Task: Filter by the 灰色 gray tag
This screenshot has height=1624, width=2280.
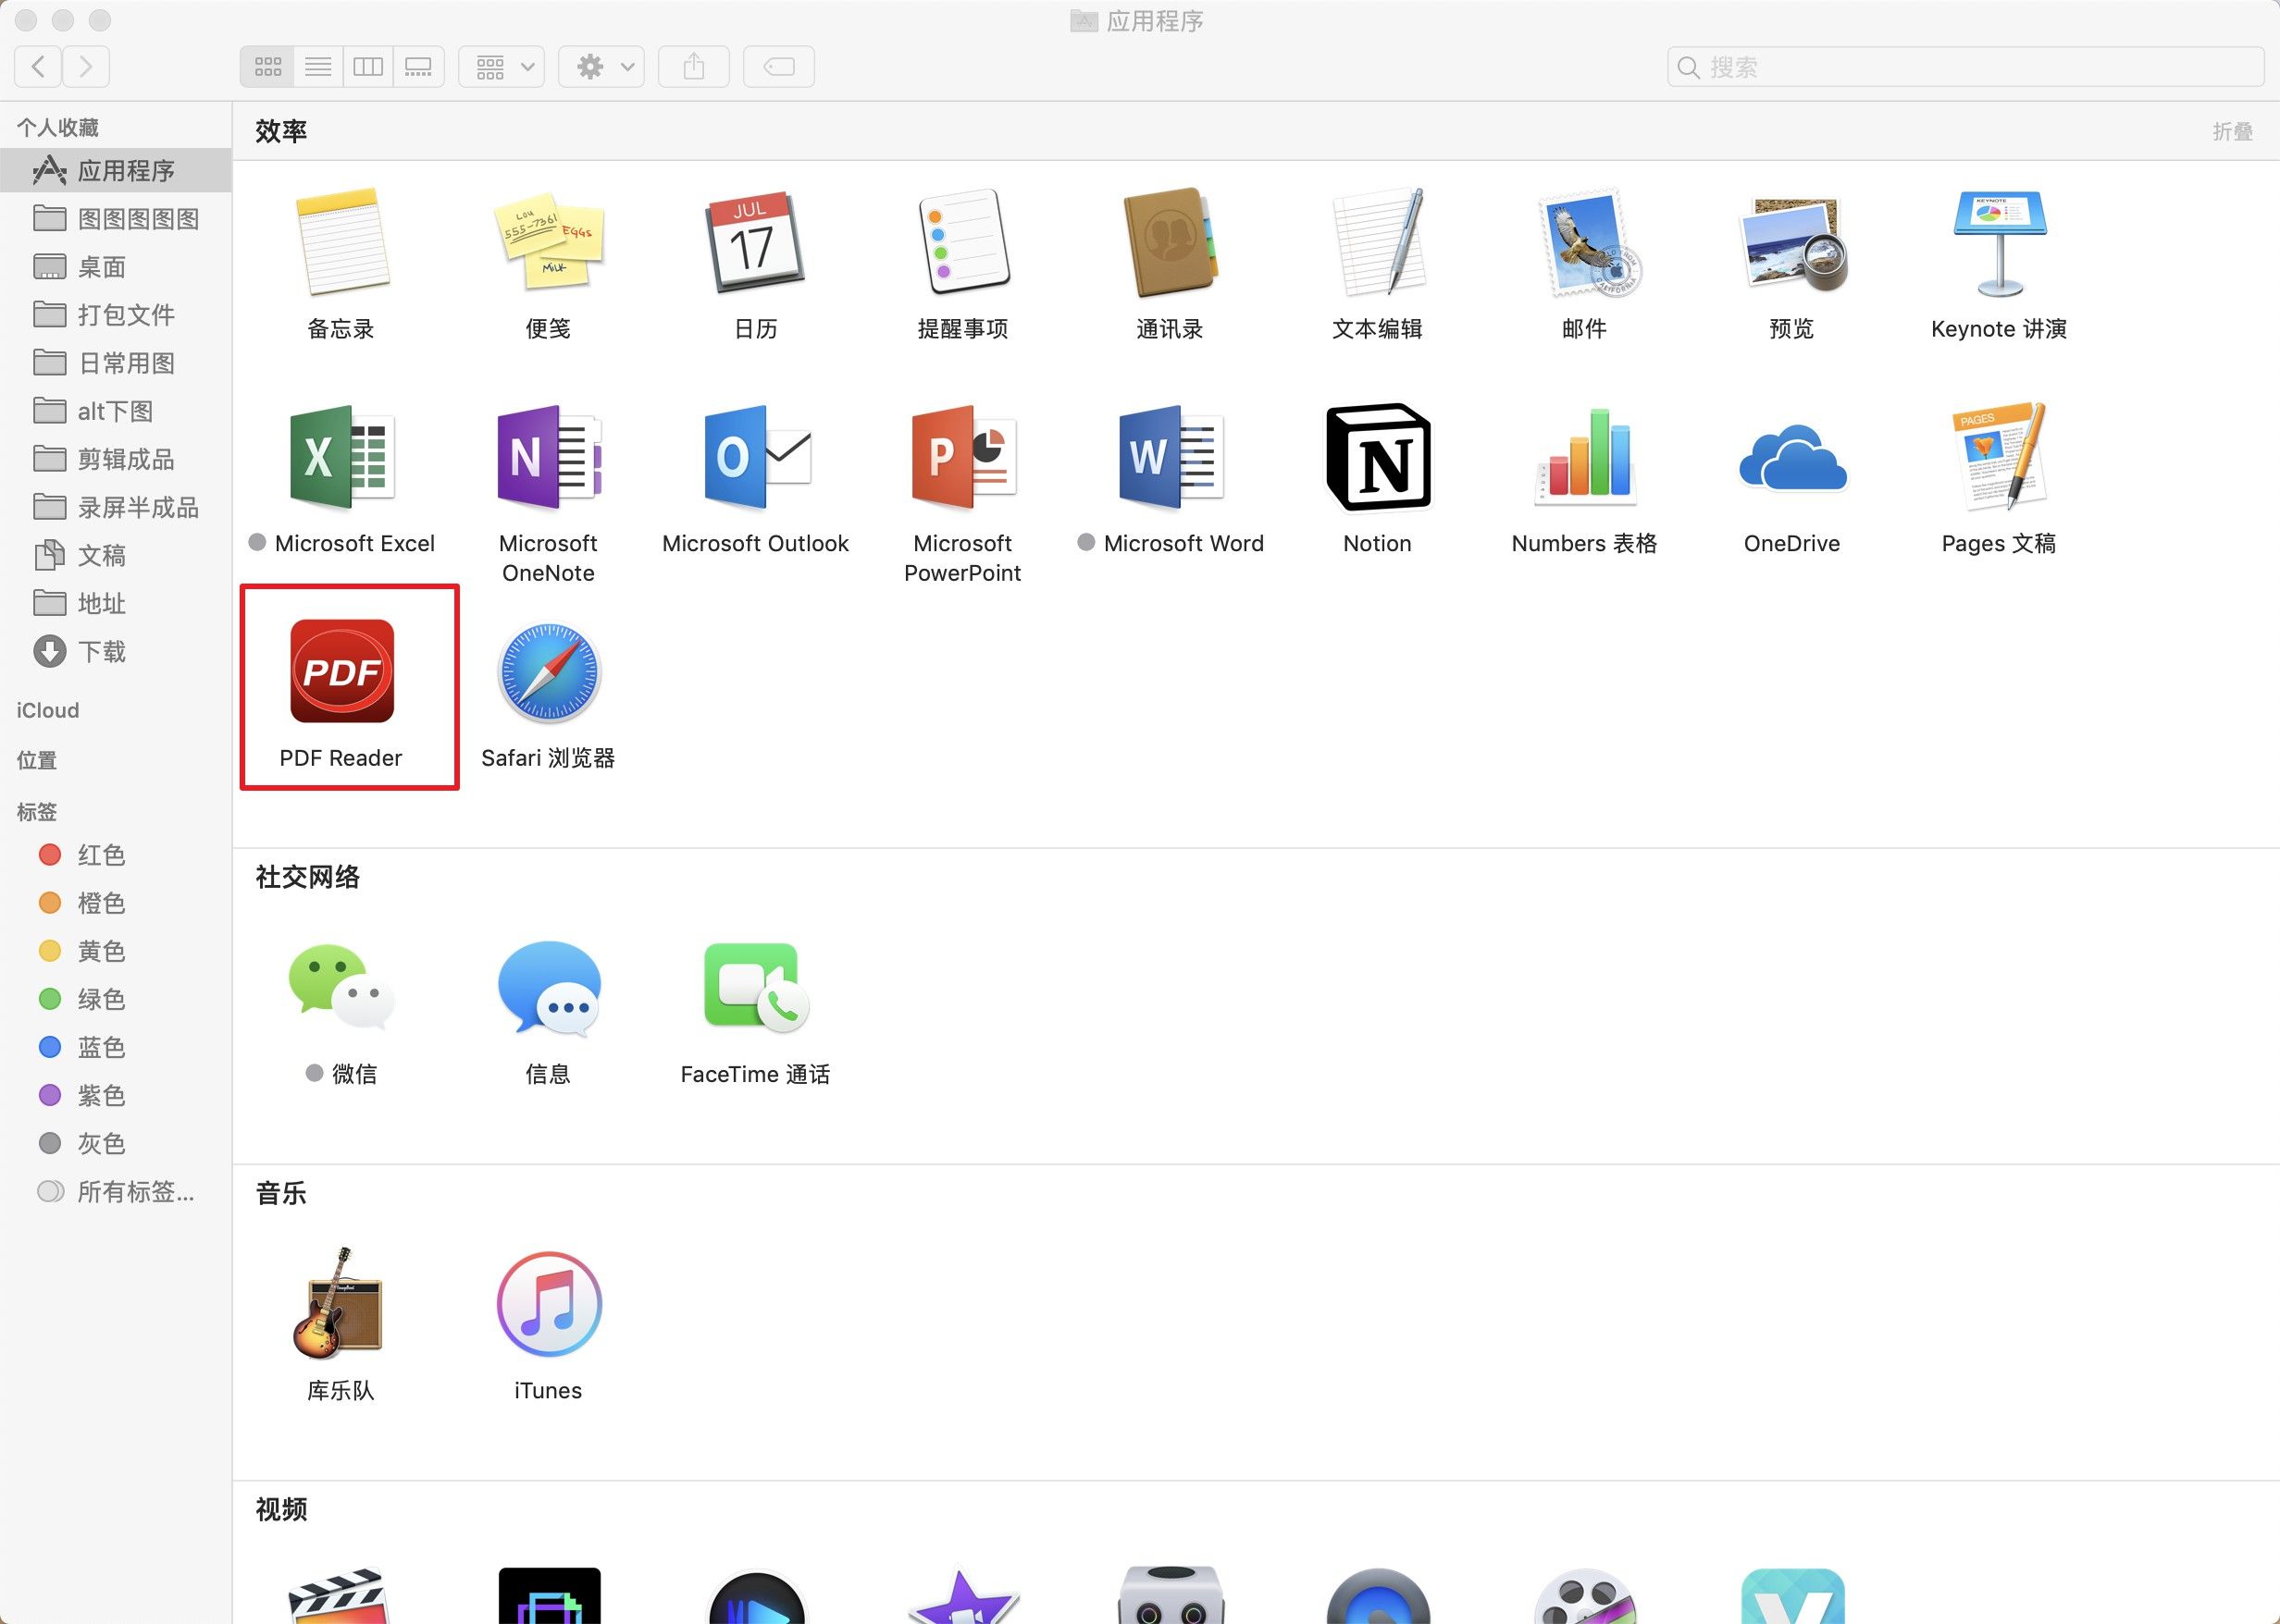Action: click(x=116, y=1143)
